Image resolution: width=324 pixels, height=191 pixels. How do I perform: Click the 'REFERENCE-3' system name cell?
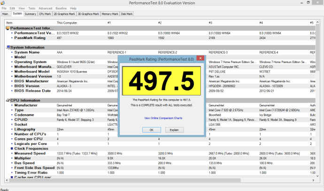point(218,52)
